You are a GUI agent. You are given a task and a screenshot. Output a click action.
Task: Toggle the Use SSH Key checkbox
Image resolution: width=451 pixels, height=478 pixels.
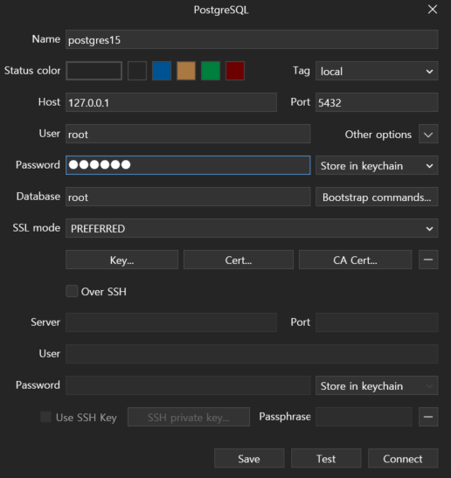45,417
